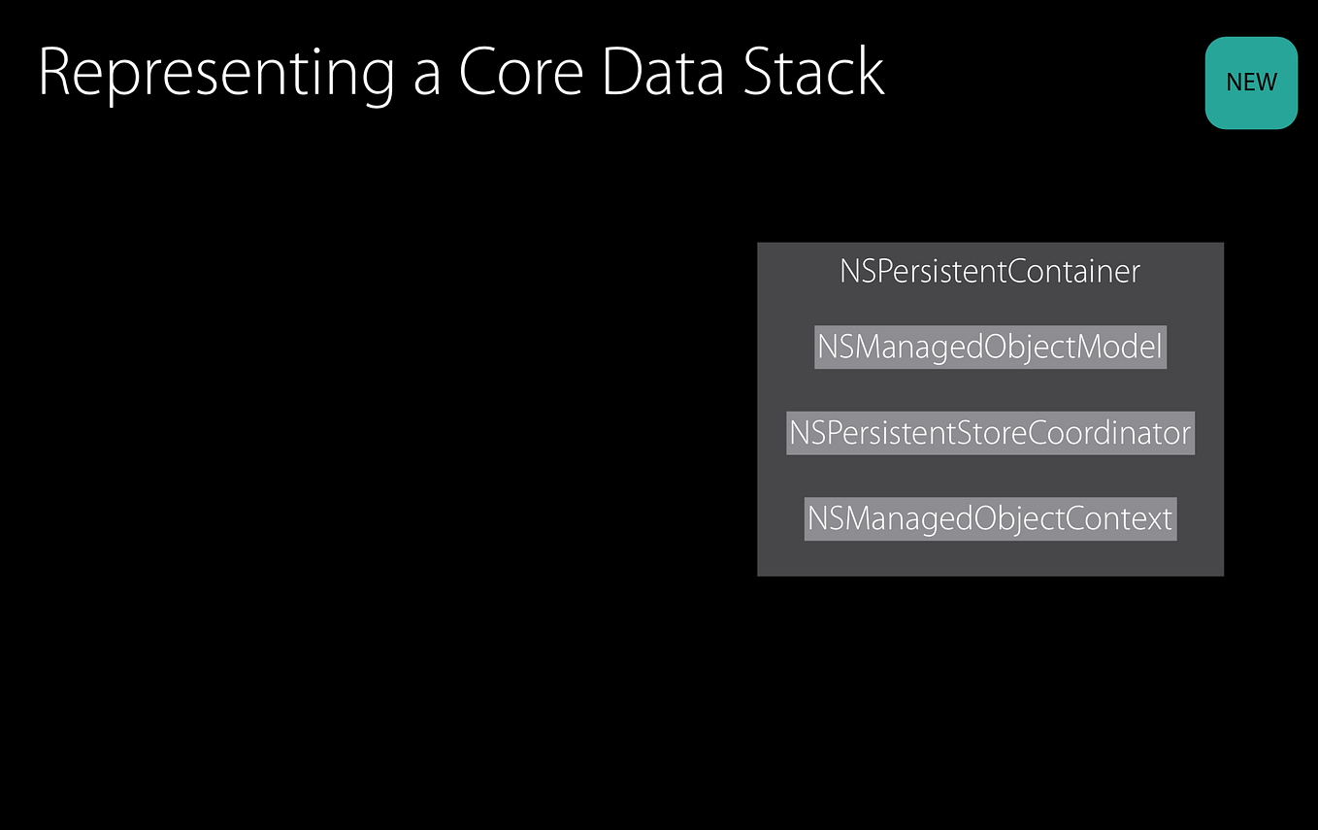1318x830 pixels.
Task: Click the dark gray container area below NSManagedObjectContext
Action: pyautogui.click(x=990, y=558)
